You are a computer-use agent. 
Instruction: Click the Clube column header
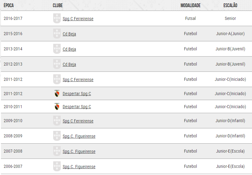tap(58, 6)
